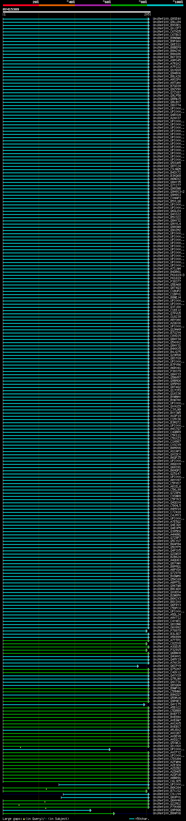Click the arrowhead ending the P32915 alignment bar

[147, 650]
